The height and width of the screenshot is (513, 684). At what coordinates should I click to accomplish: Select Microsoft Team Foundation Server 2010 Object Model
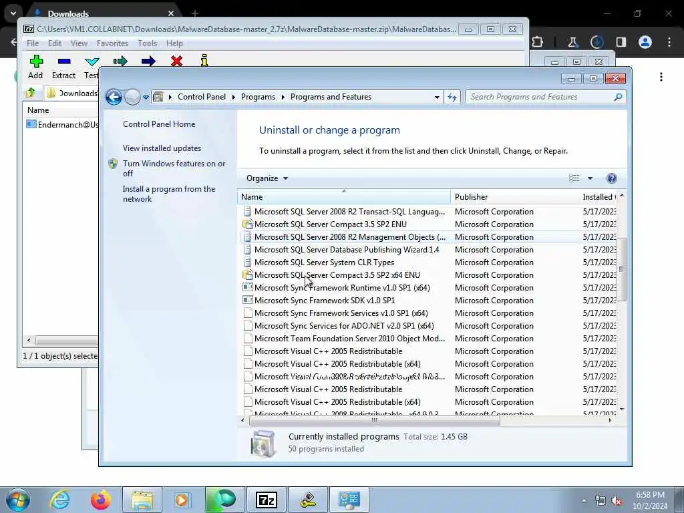pos(349,338)
